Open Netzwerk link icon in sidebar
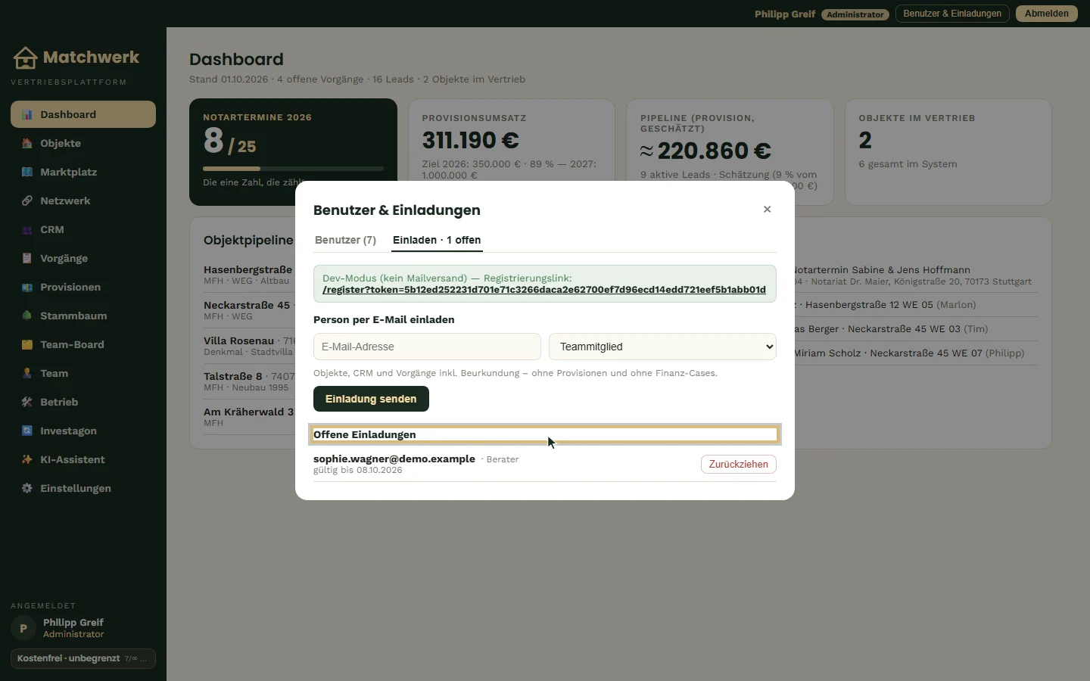The image size is (1090, 681). pyautogui.click(x=27, y=201)
